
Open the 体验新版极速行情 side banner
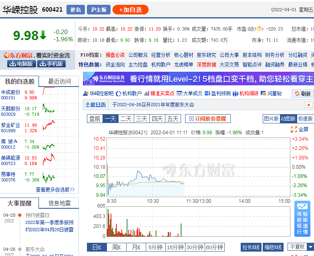pyautogui.click(x=302, y=219)
